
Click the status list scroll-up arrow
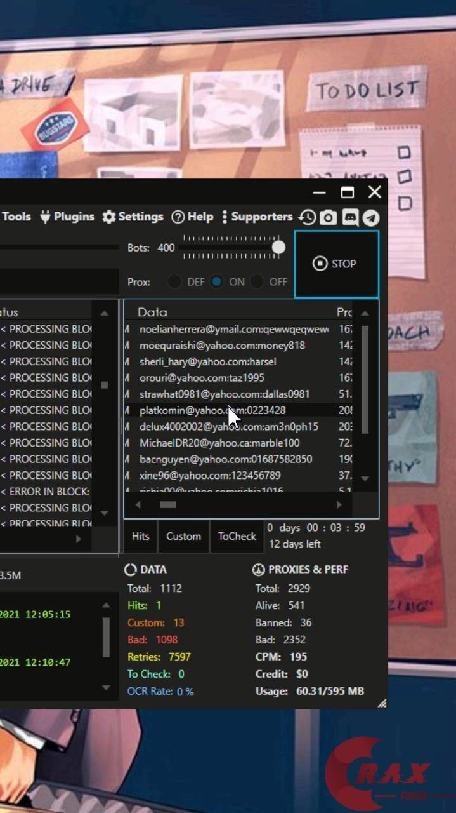pyautogui.click(x=105, y=313)
